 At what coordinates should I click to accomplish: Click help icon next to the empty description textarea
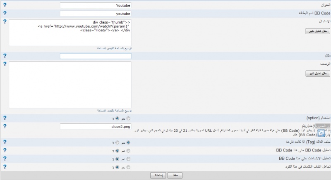pos(5,64)
